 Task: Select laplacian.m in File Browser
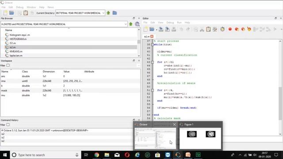tap(16, 56)
